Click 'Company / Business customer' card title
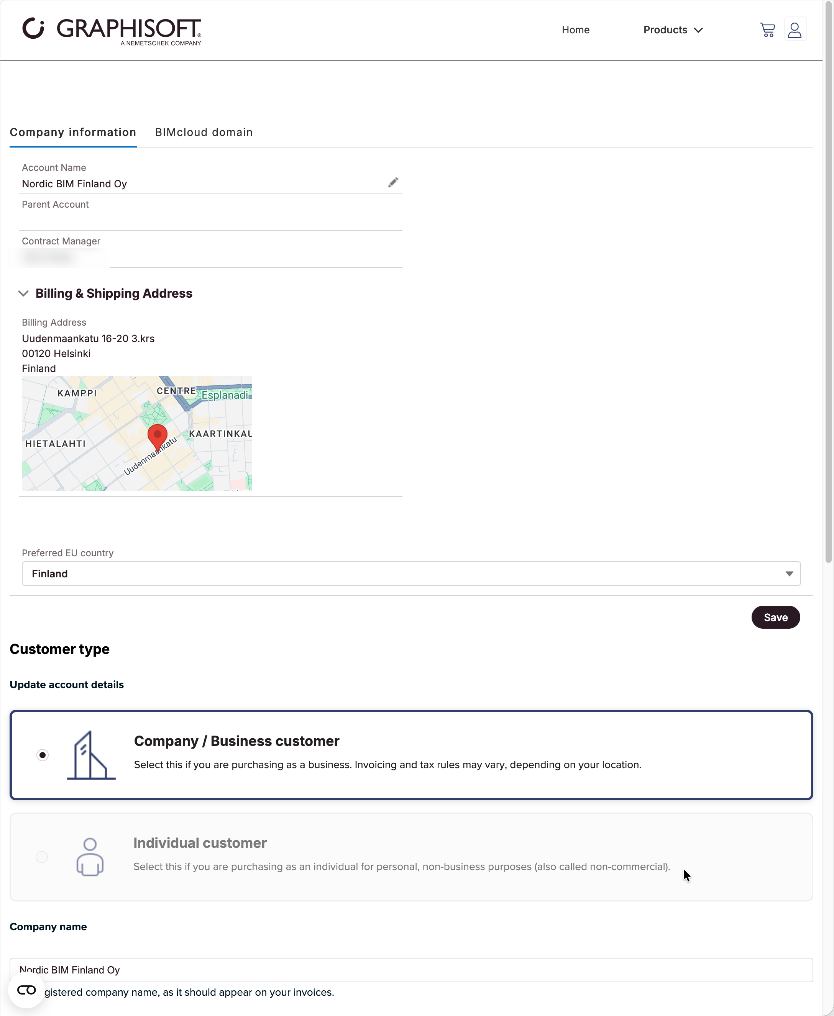834x1016 pixels. coord(236,741)
